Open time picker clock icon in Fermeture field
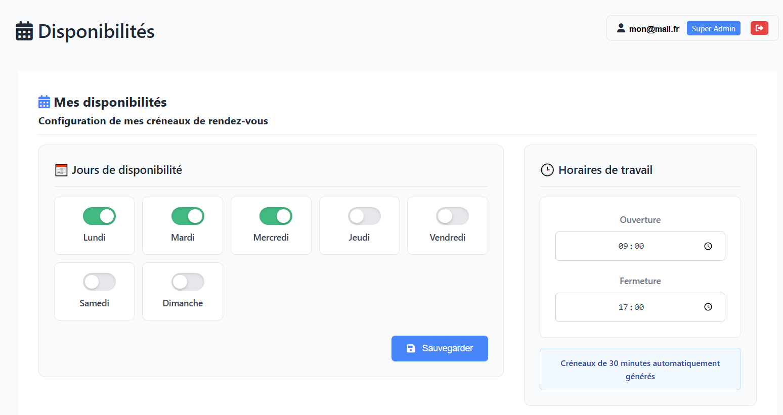This screenshot has height=415, width=783. point(708,307)
